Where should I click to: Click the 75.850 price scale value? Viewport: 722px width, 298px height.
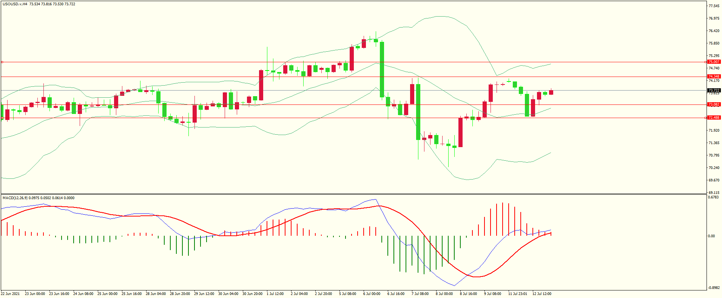click(714, 43)
